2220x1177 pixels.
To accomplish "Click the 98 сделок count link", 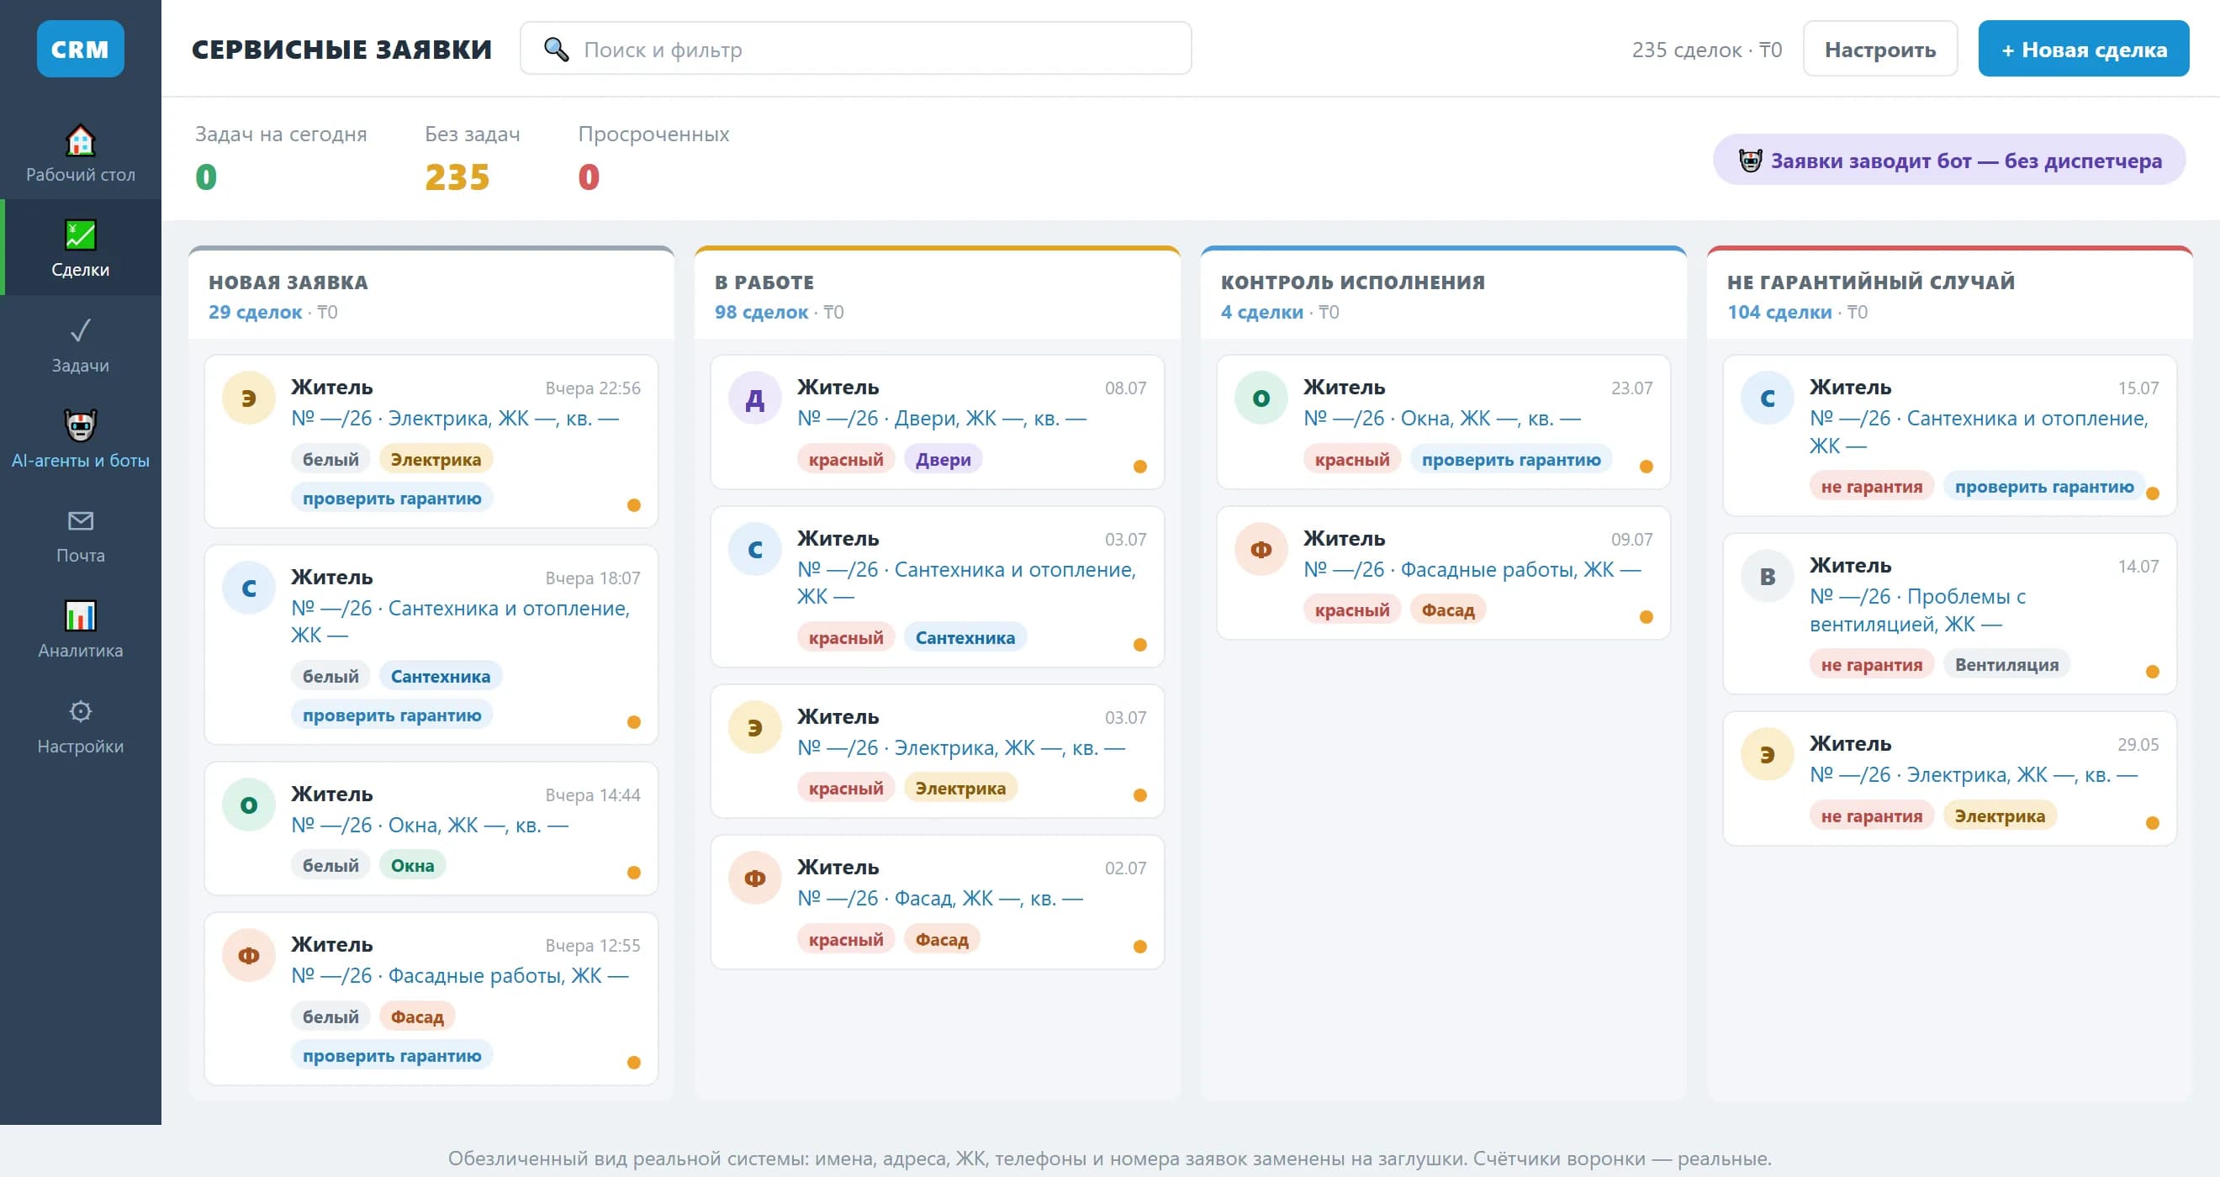I will tap(761, 312).
